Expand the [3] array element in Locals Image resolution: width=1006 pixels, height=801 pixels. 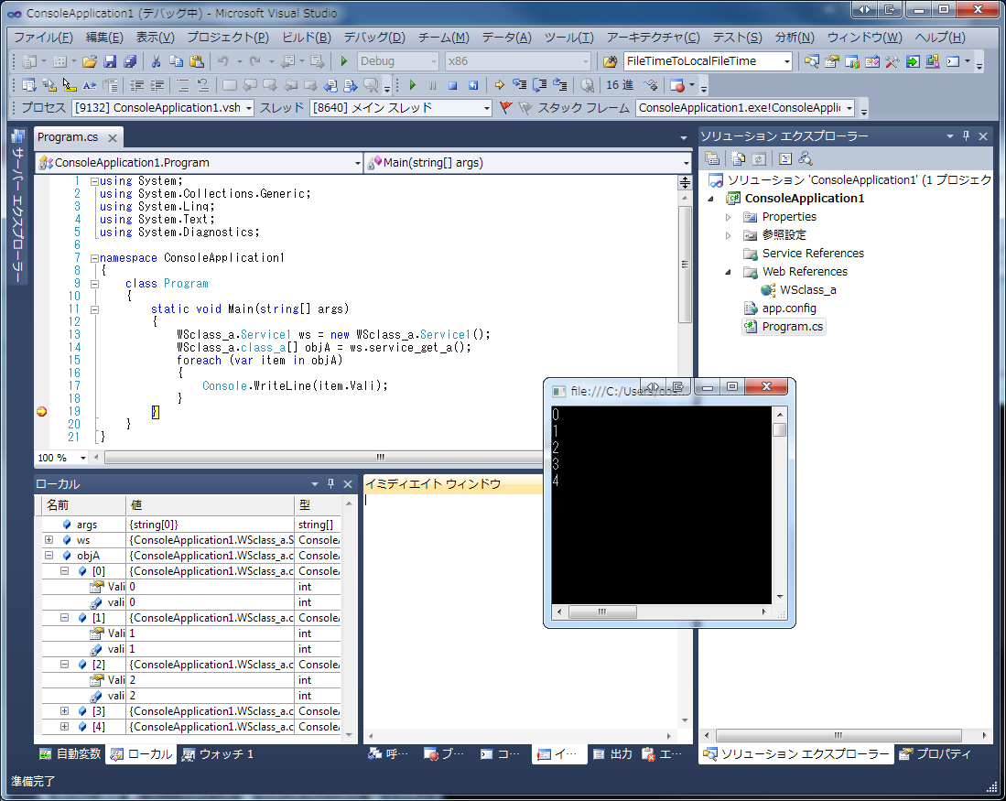65,711
